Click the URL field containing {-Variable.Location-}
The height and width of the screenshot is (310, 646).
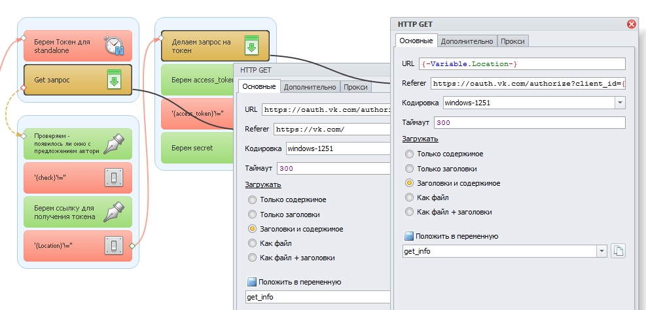pyautogui.click(x=522, y=63)
